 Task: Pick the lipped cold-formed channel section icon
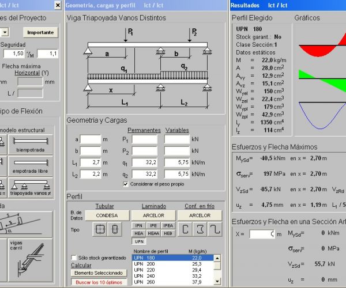click(x=200, y=229)
